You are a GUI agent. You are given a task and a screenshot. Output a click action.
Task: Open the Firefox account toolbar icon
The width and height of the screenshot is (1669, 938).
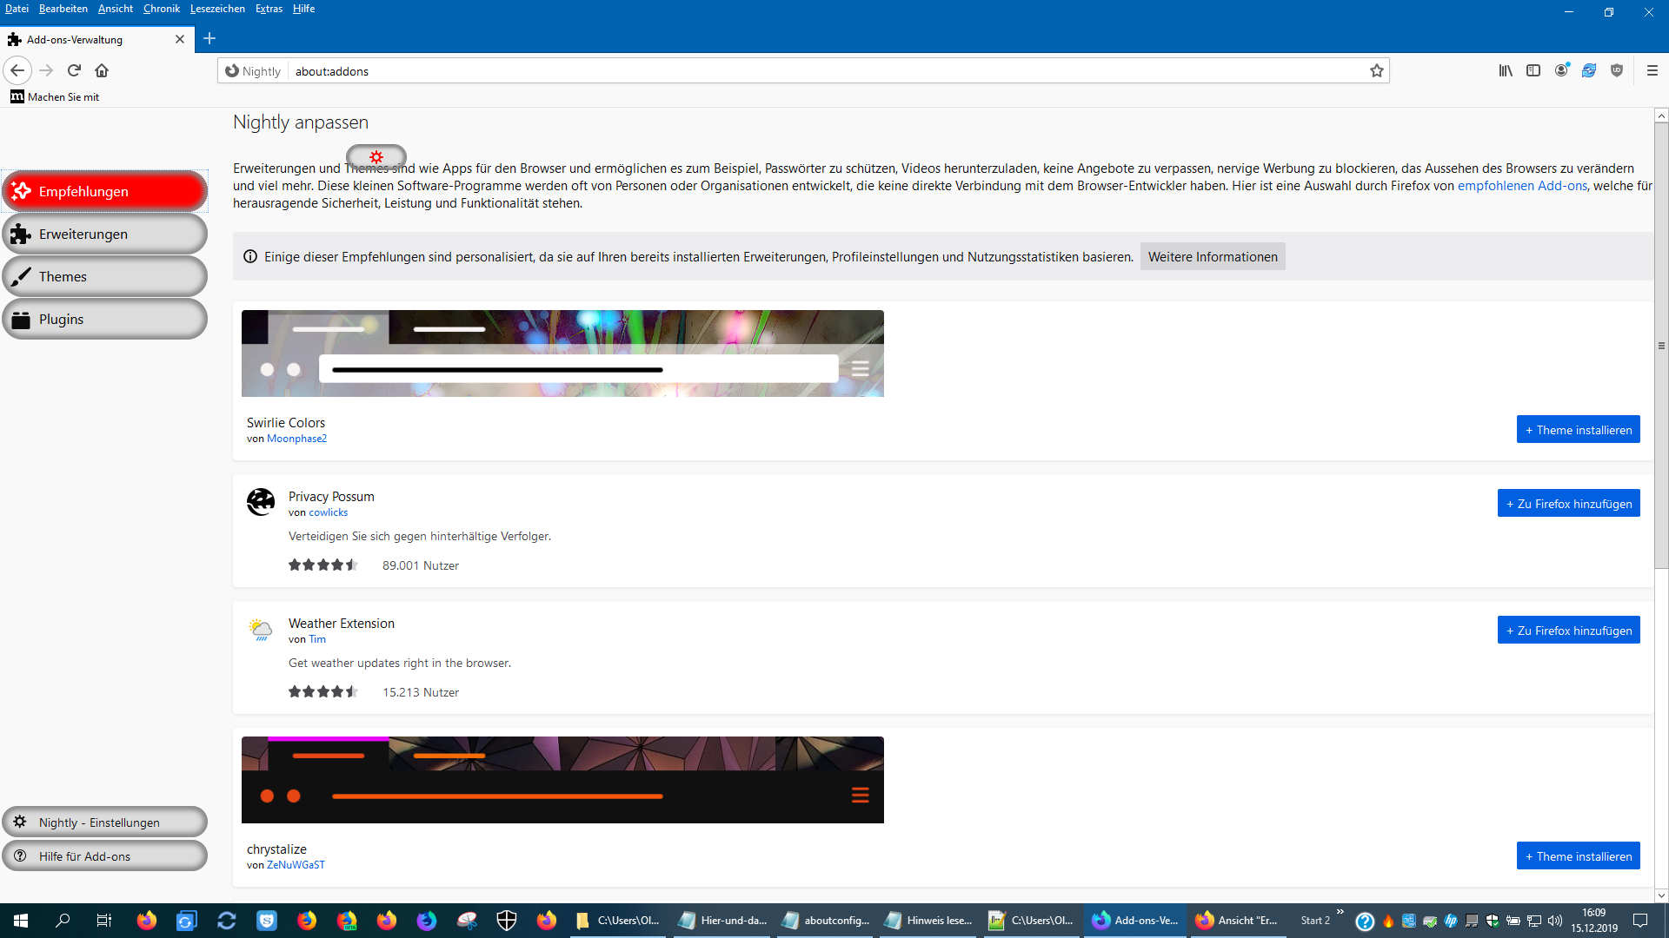pos(1561,70)
